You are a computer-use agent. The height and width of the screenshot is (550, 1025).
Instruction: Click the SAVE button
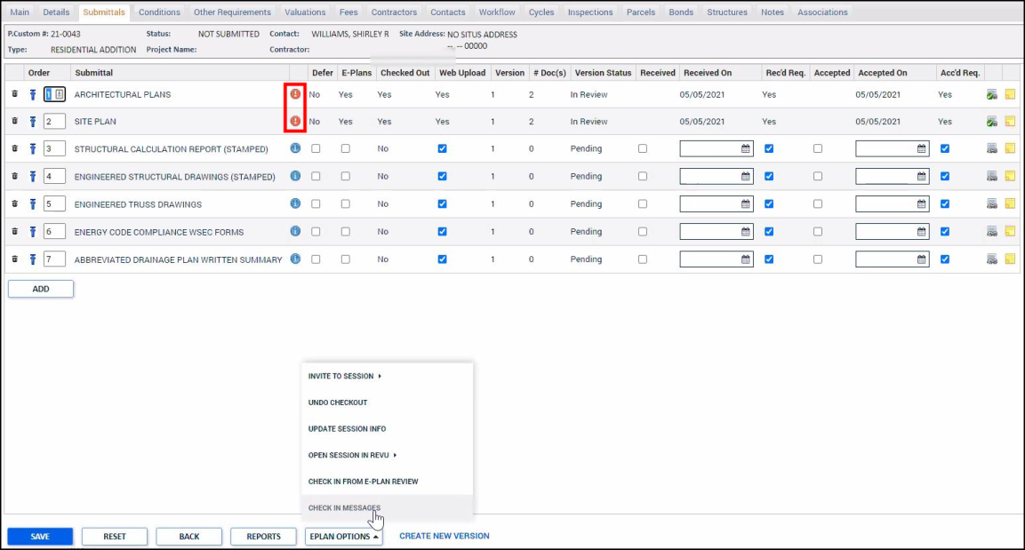[x=39, y=536]
